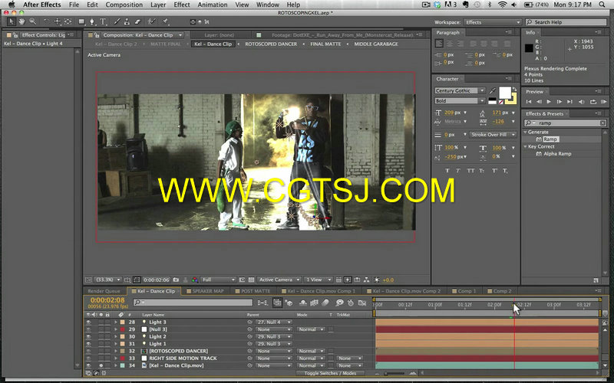This screenshot has height=383, width=614.
Task: Swap fill and stroke colors arrow
Action: [514, 90]
